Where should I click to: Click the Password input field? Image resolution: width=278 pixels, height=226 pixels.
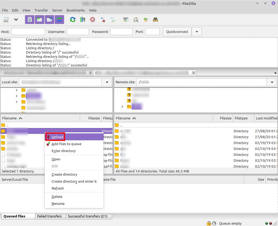pyautogui.click(x=121, y=32)
